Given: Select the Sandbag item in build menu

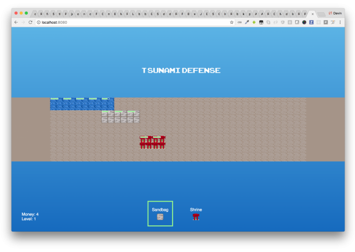Looking at the screenshot, I should tap(160, 214).
